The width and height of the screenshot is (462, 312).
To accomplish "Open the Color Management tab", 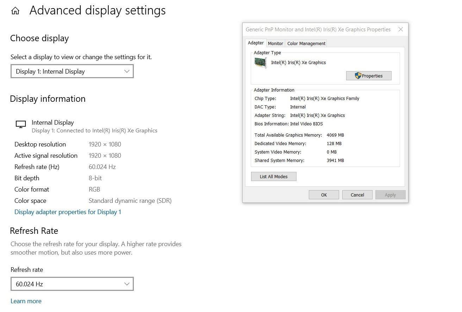I will click(306, 44).
